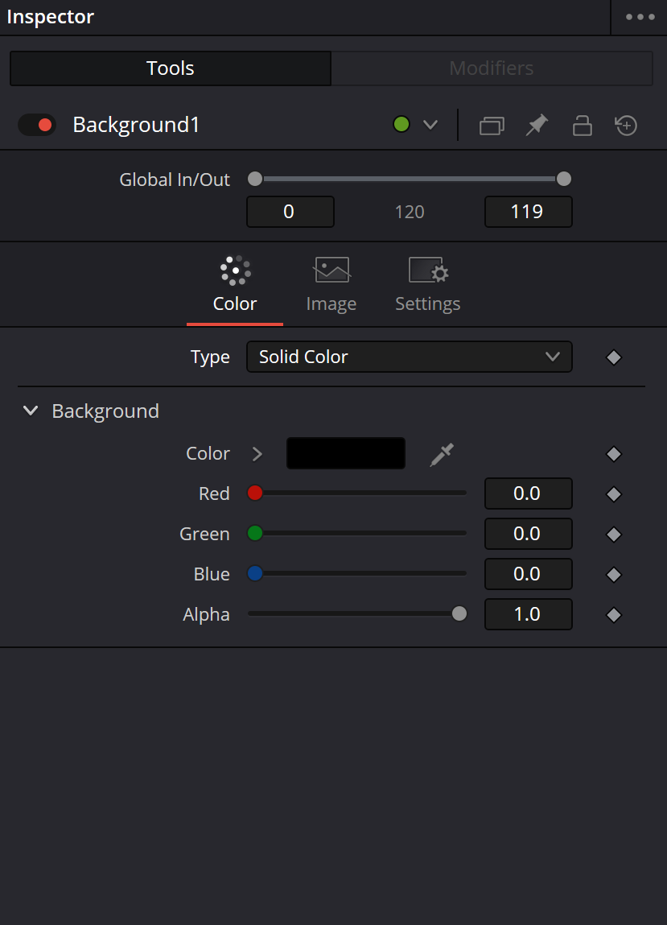Click the green tile color dot
The height and width of the screenshot is (925, 667).
click(x=401, y=125)
